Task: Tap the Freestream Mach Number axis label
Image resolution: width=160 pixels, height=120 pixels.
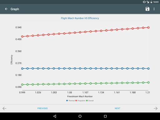Action: [80, 97]
